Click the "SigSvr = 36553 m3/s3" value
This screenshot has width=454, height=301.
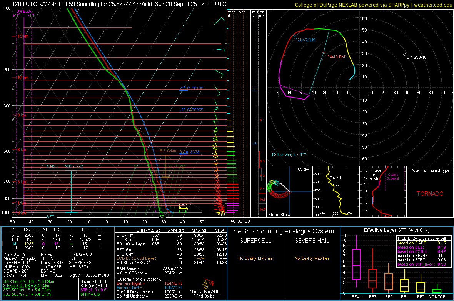pos(89,276)
